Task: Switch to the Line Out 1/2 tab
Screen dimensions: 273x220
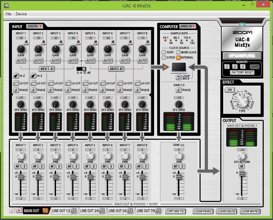Action: [x=61, y=211]
